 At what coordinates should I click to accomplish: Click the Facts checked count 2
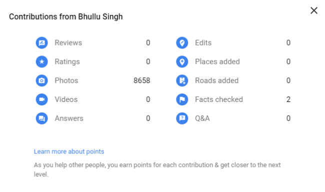pyautogui.click(x=288, y=99)
